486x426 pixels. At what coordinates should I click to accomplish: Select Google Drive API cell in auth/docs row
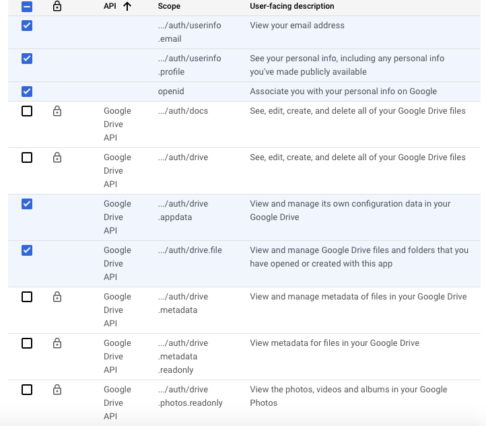pyautogui.click(x=117, y=125)
